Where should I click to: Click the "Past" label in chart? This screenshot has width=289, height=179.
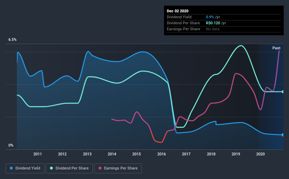(276, 48)
